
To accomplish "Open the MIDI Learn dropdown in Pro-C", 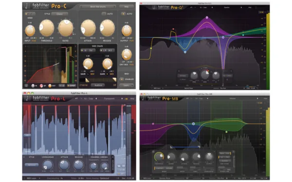I will 127,85.
